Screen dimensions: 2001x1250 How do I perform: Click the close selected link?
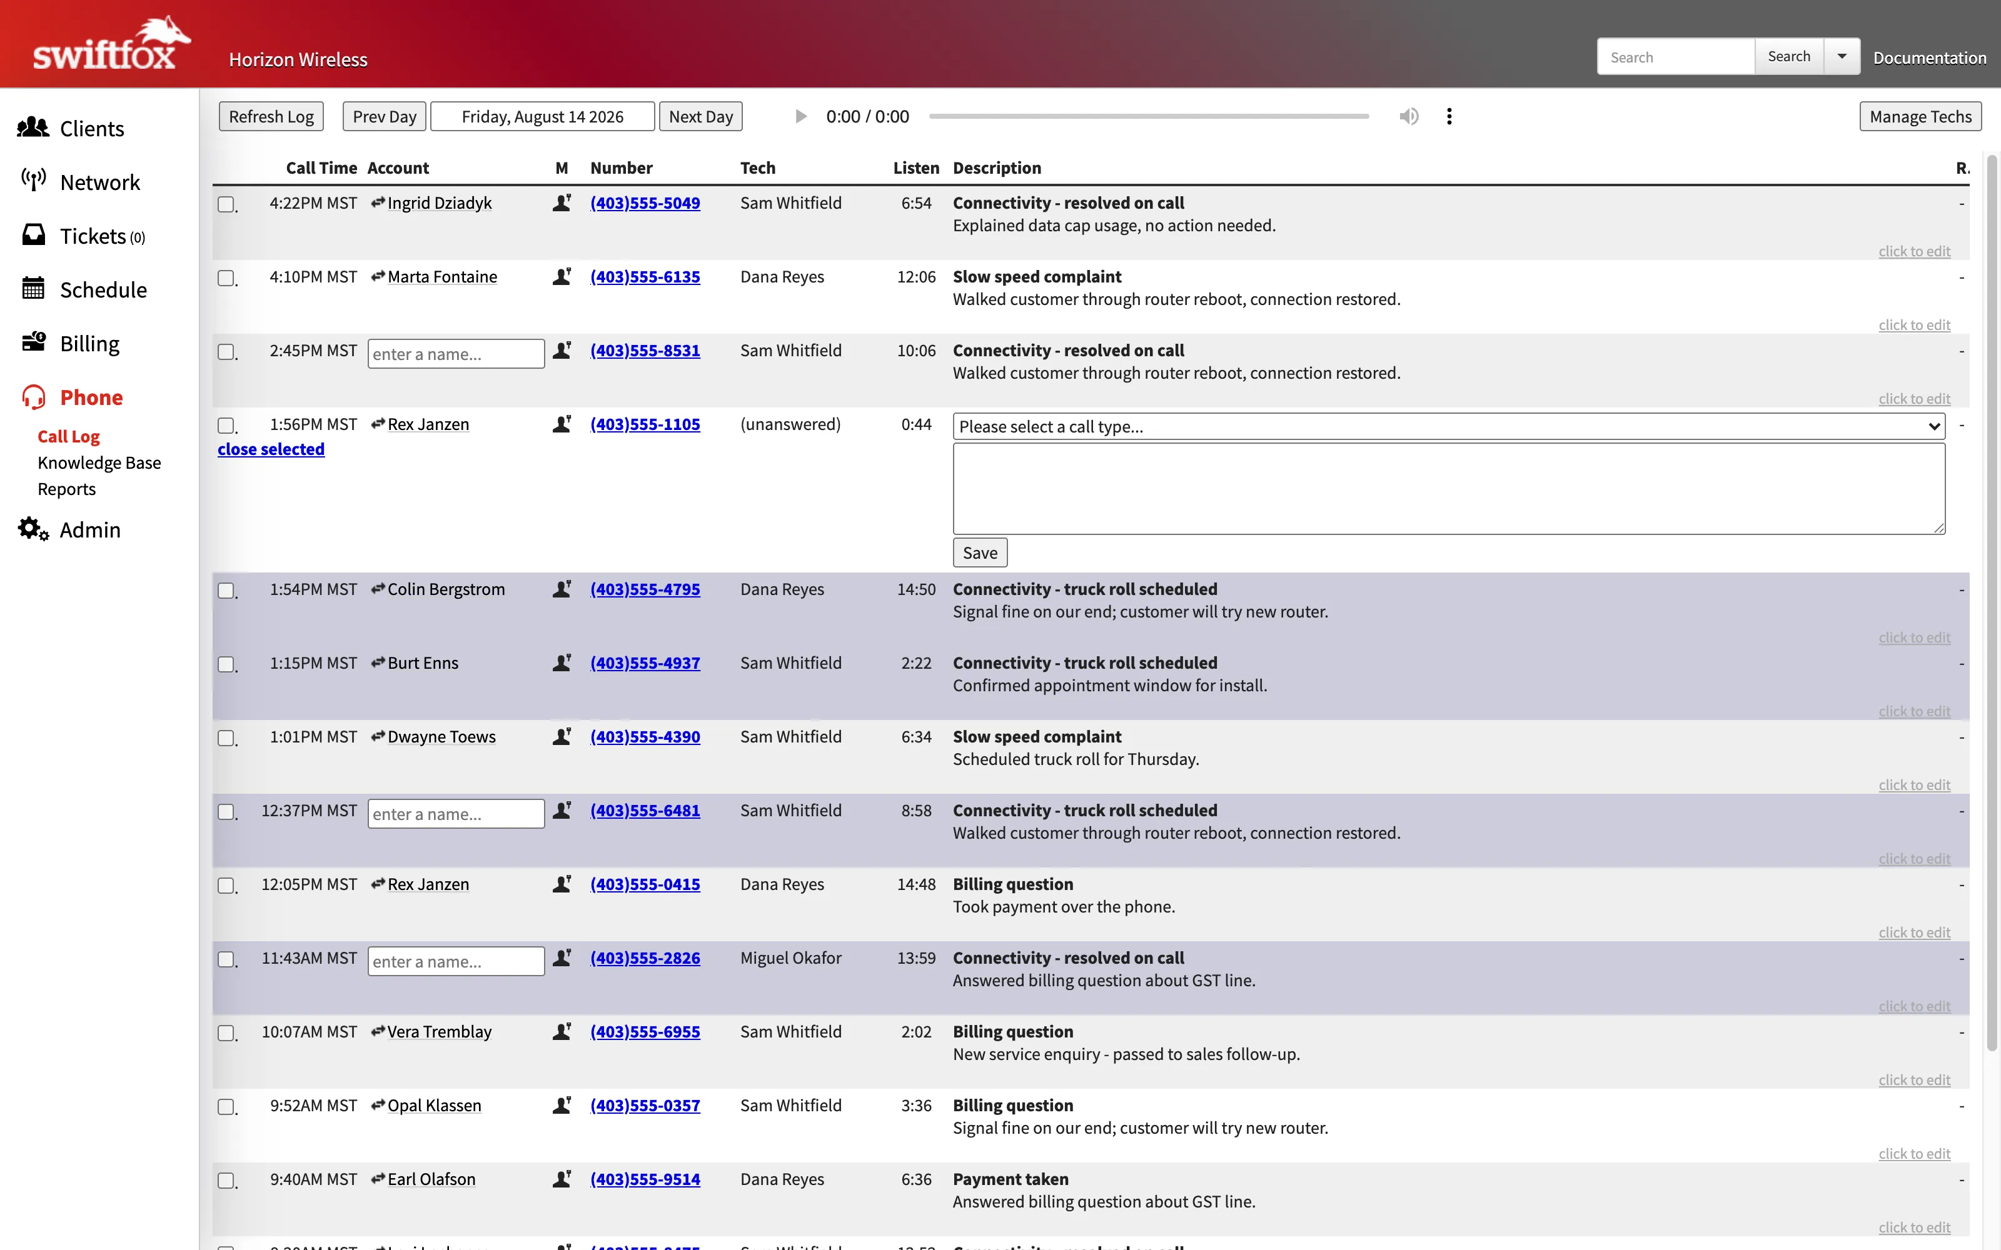tap(271, 449)
